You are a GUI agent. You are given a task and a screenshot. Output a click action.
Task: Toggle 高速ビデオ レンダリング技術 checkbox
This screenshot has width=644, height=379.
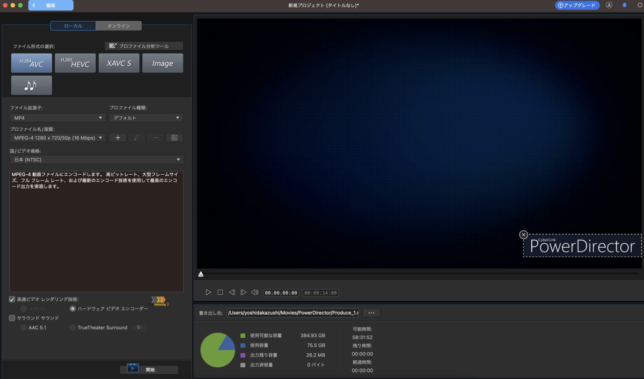coord(12,299)
